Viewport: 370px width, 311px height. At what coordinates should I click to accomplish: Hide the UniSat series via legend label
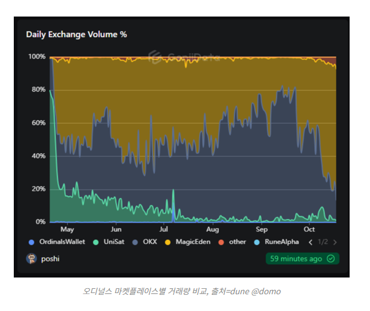113,242
